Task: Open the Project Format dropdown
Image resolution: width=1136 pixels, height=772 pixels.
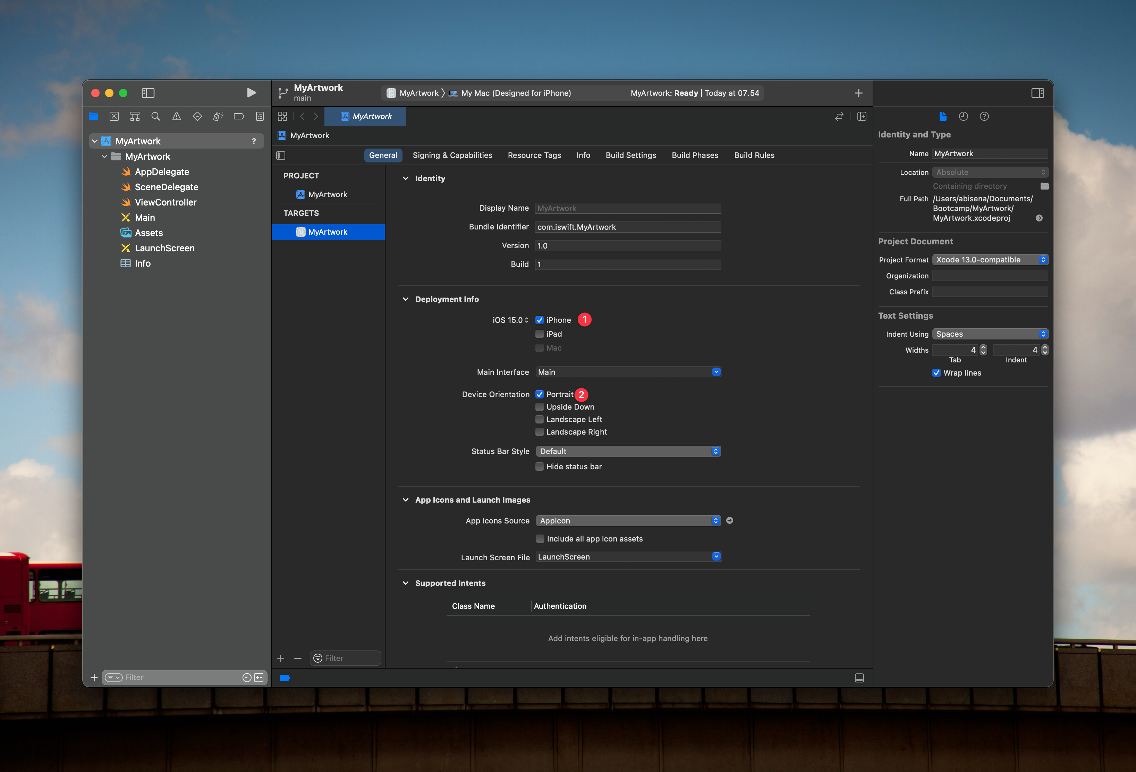Action: pos(990,260)
